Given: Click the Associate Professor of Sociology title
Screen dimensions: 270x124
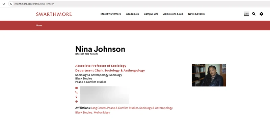Looking at the screenshot, I should tap(101, 66).
